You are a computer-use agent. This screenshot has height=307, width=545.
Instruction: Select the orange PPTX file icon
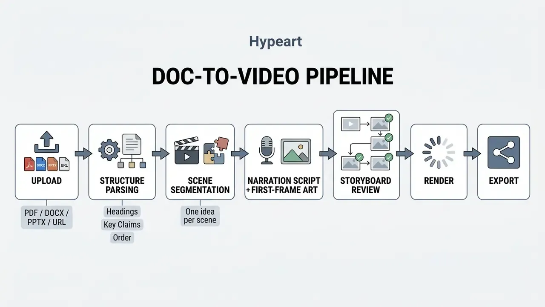coord(52,164)
